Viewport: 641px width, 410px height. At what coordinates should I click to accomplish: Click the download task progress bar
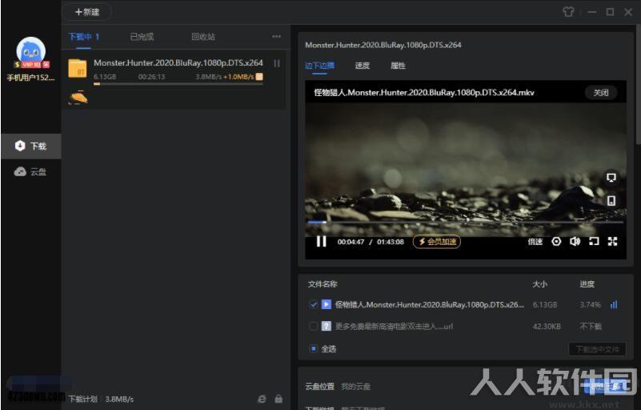click(178, 84)
